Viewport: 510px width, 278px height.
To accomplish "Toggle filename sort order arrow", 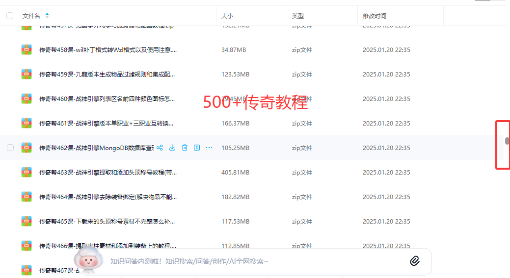I will click(x=47, y=16).
